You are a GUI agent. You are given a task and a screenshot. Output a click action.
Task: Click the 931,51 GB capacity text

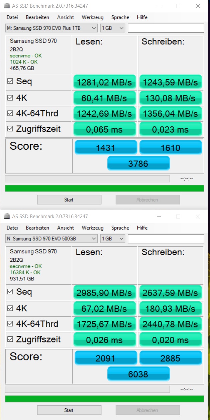click(22, 279)
